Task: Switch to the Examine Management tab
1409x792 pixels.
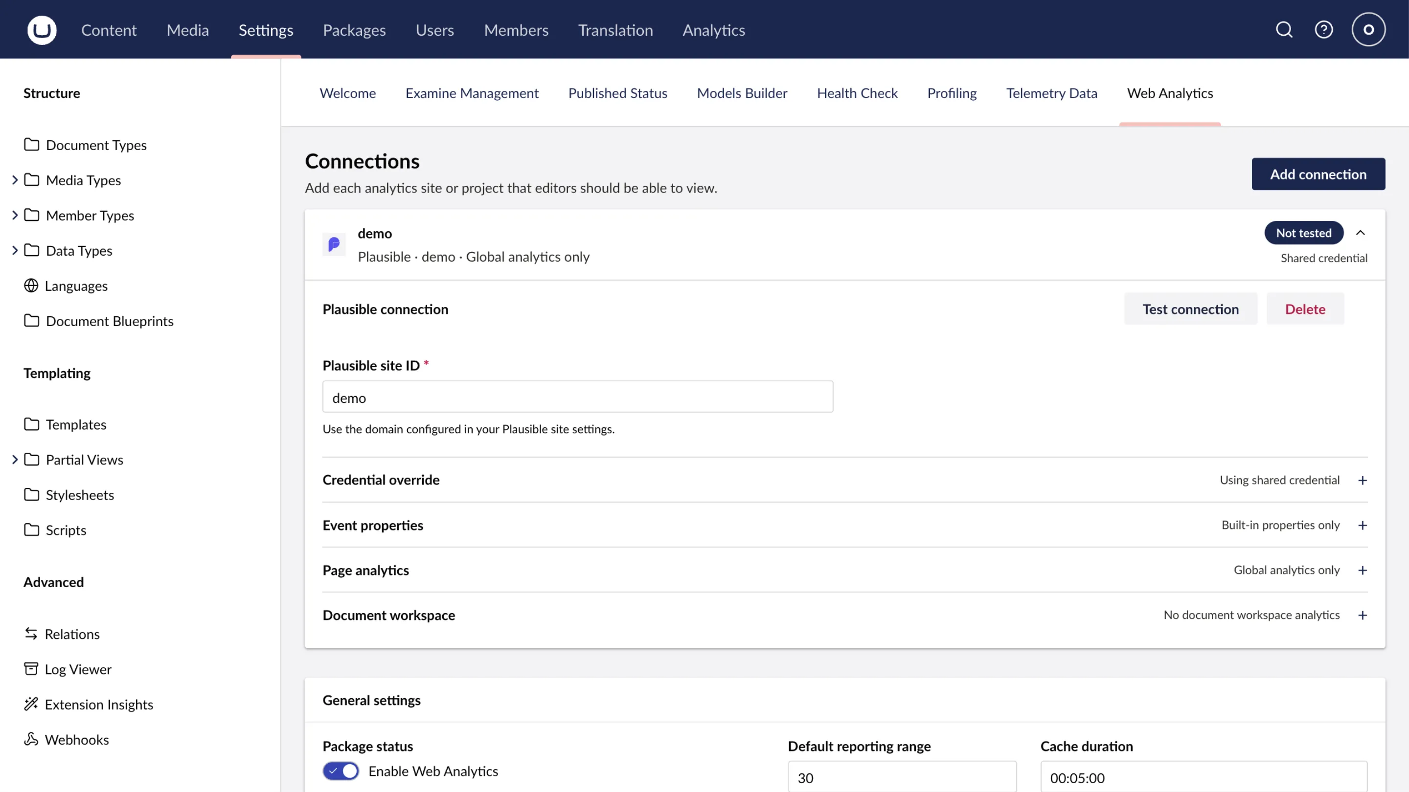Action: [x=472, y=93]
